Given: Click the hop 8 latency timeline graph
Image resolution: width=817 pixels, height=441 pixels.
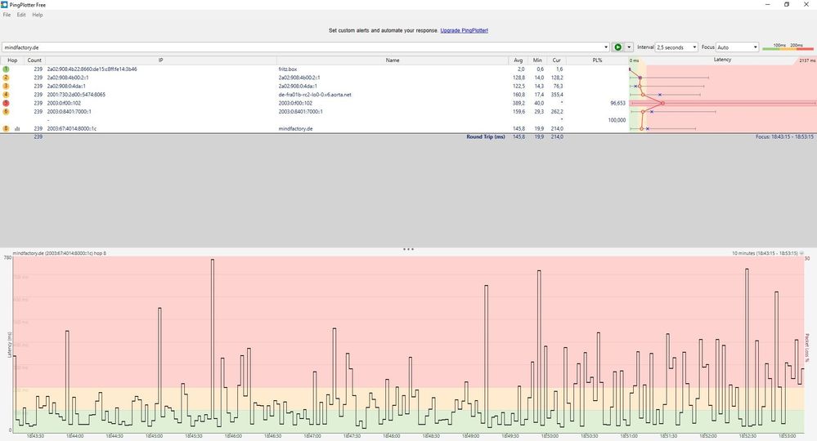Looking at the screenshot, I should click(x=409, y=345).
